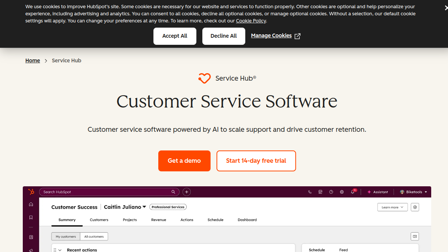Click the Service Hub heart logo
448x252 pixels.
[x=204, y=78]
